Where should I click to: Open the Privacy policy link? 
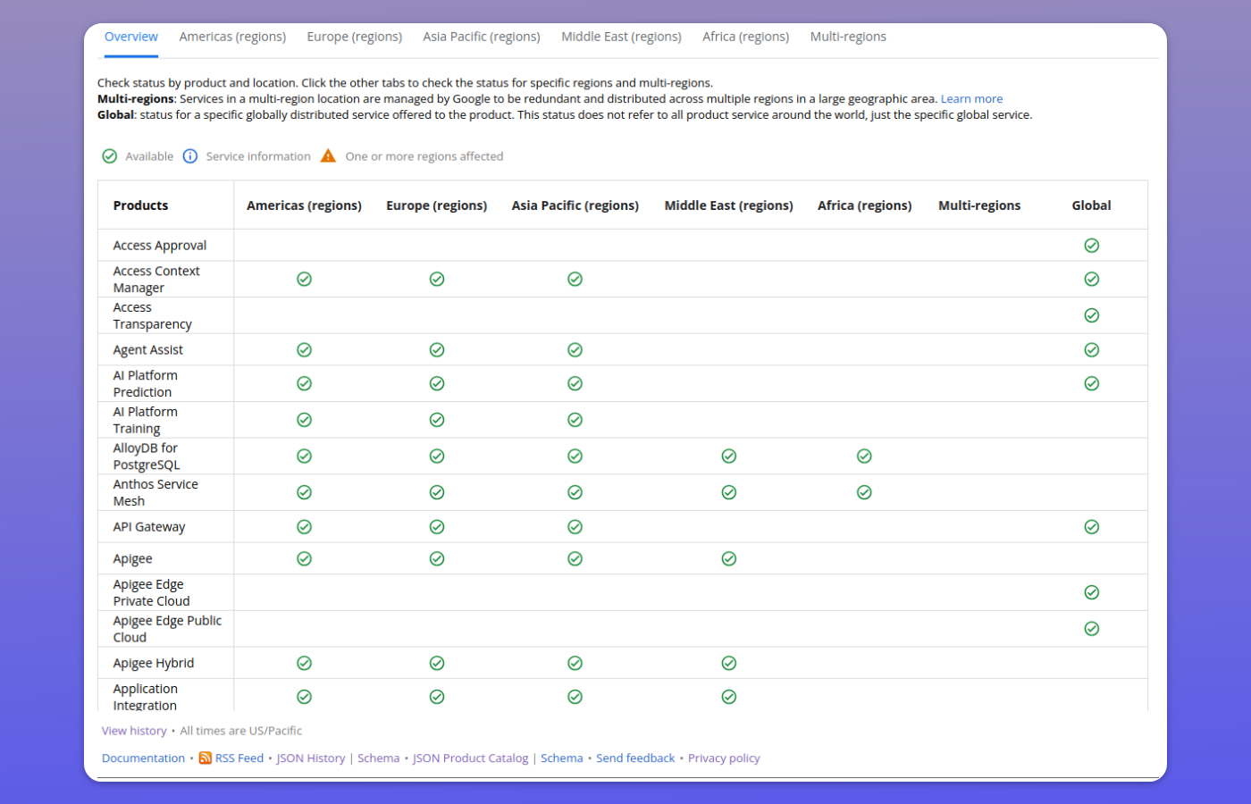(724, 758)
